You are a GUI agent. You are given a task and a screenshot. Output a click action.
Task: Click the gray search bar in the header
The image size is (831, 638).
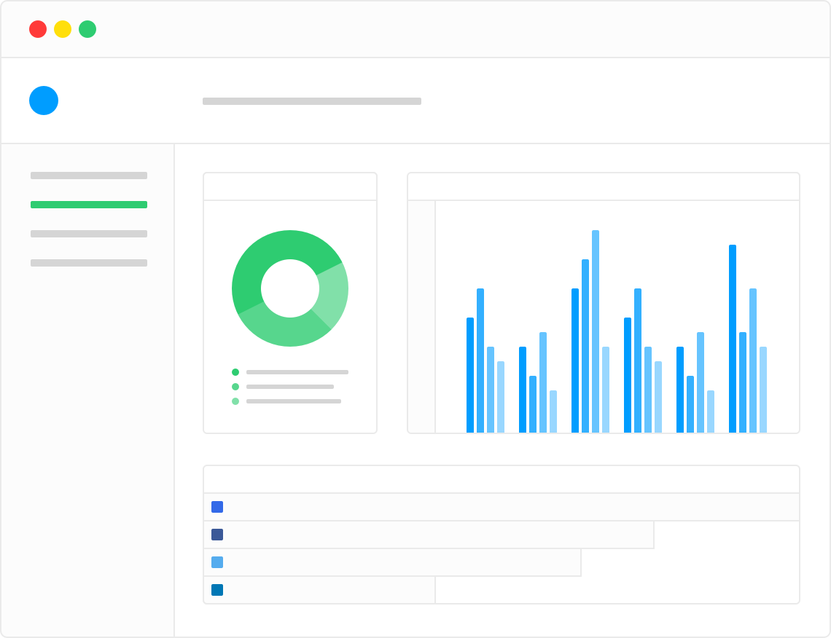pos(312,101)
